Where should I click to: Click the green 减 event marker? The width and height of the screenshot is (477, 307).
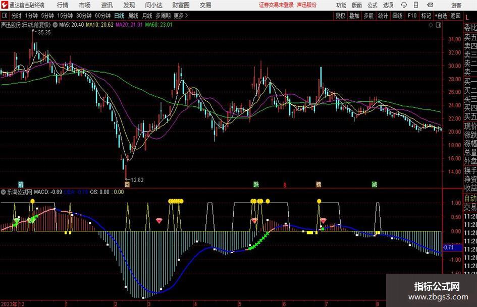[374, 185]
